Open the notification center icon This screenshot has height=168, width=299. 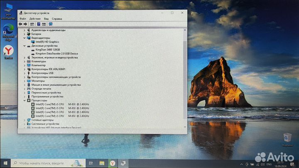(292, 164)
